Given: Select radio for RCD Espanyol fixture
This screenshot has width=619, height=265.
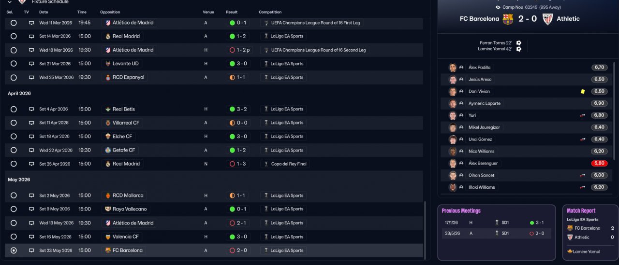Looking at the screenshot, I should [x=14, y=77].
